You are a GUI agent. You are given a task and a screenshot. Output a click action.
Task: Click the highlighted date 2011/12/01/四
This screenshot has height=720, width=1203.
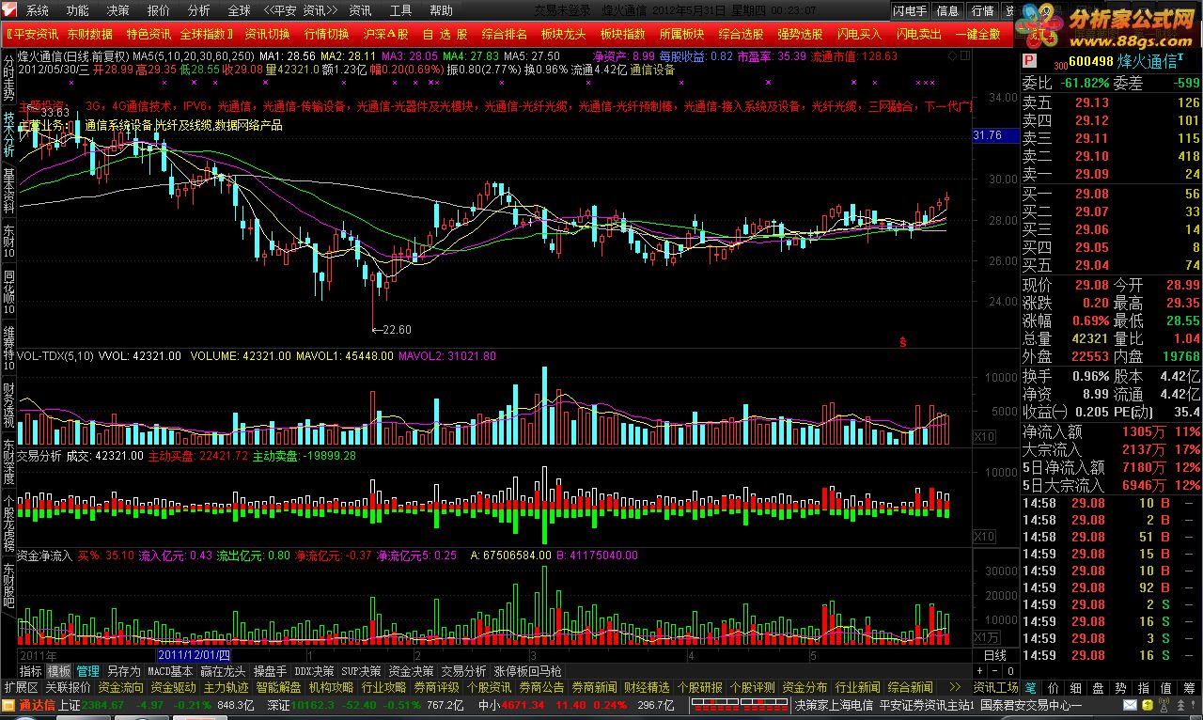(194, 655)
